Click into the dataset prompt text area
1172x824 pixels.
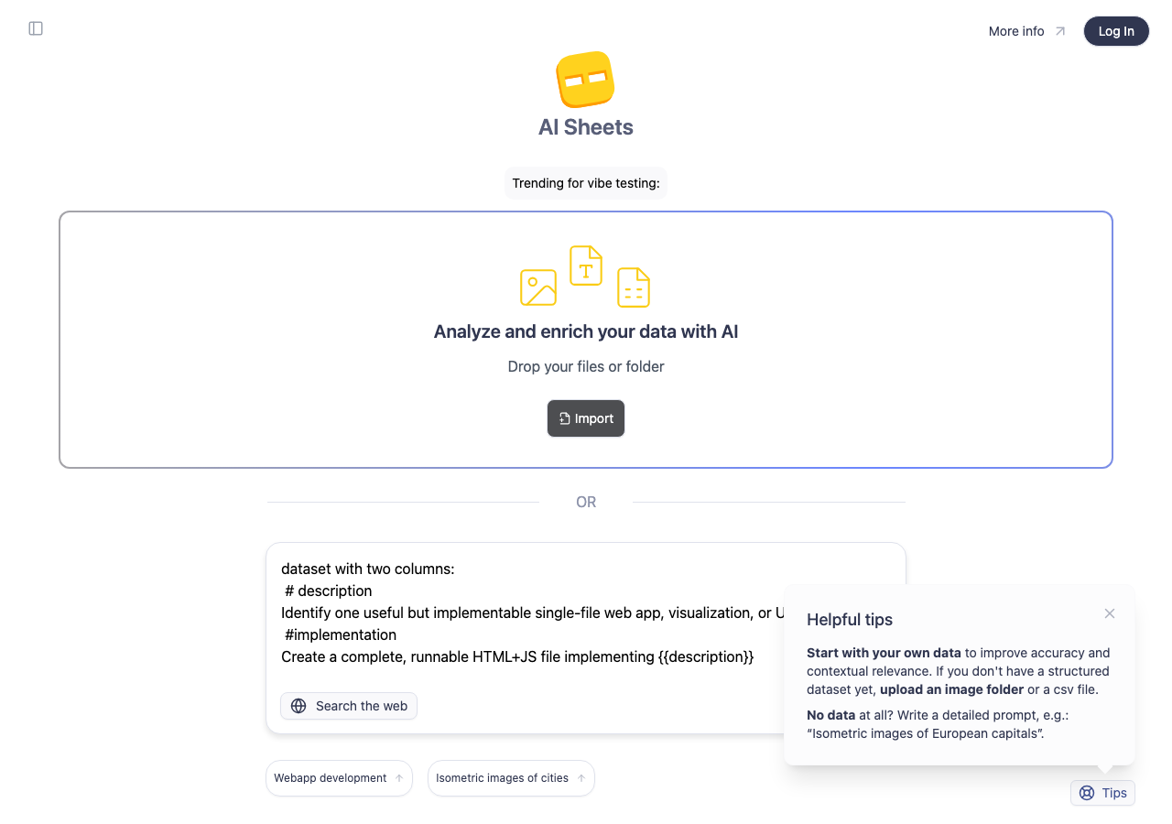[586, 613]
